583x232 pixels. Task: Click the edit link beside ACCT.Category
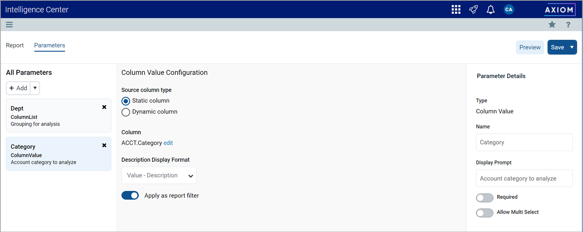[x=168, y=143]
